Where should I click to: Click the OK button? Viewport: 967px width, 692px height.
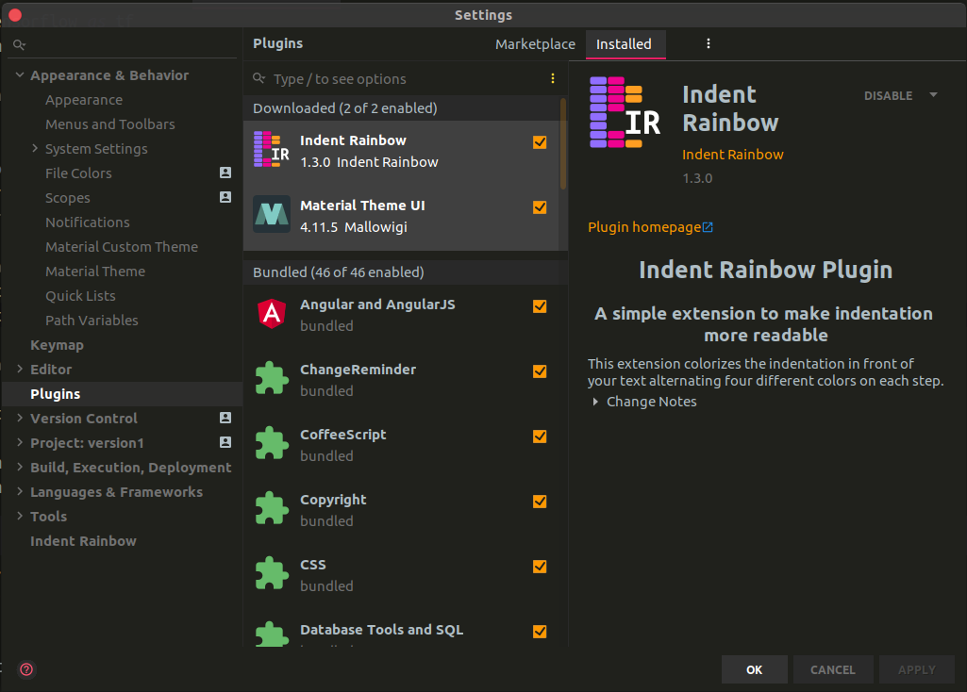point(754,669)
